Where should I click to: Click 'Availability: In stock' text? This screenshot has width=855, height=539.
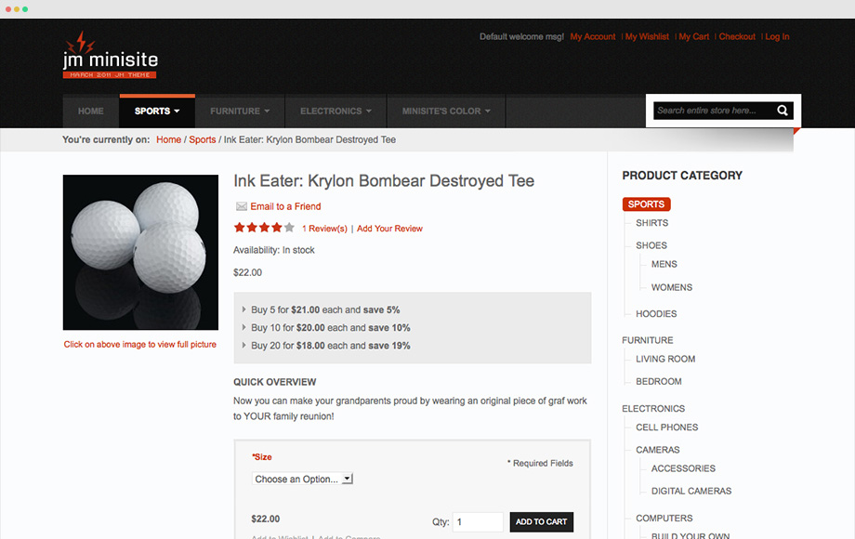pyautogui.click(x=274, y=250)
